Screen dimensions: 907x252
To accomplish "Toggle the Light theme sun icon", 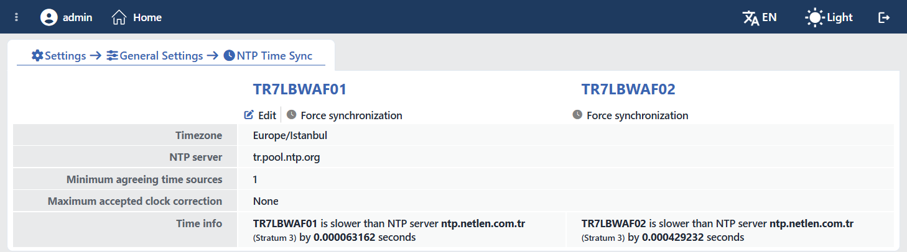I will tap(814, 17).
